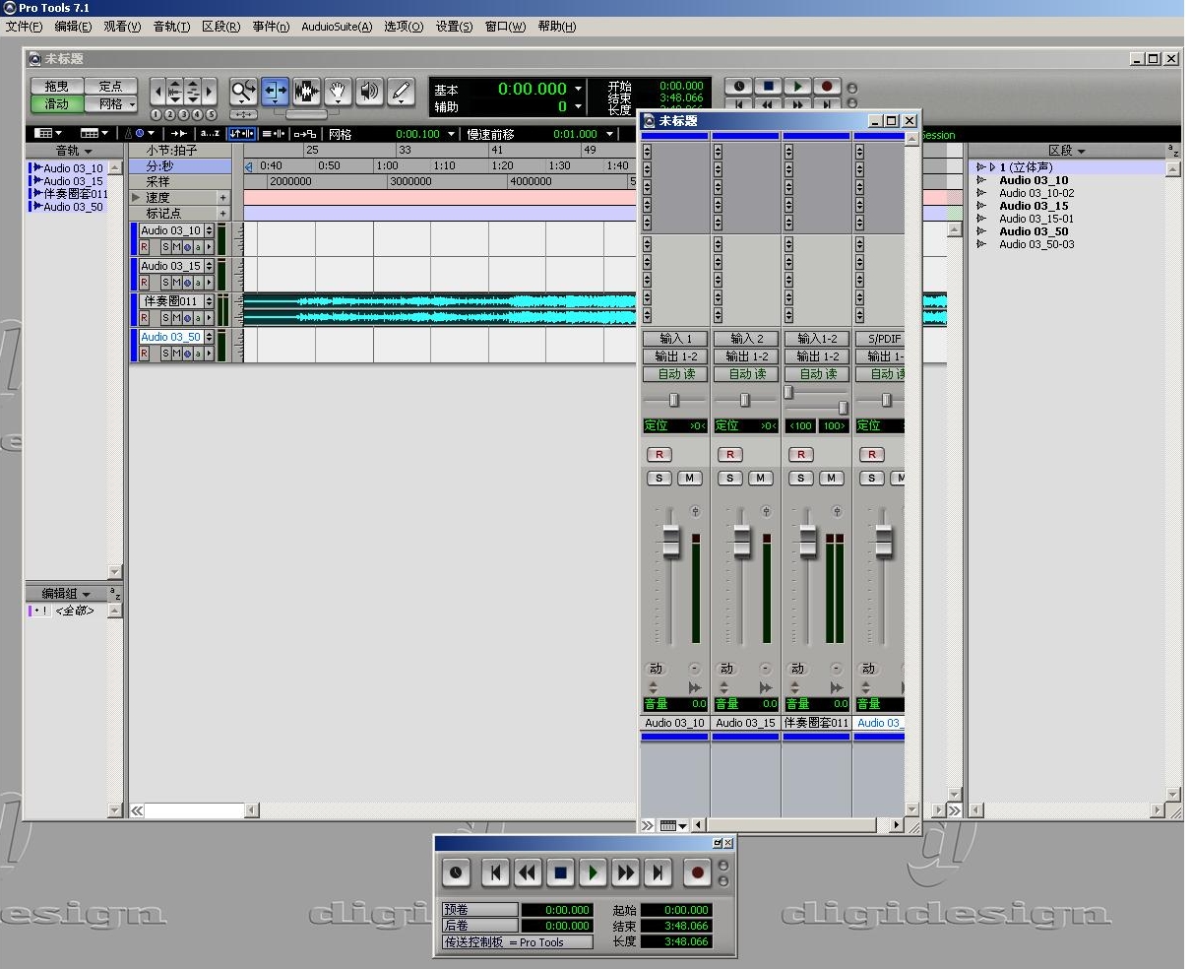
Task: Select the waveform Selector tool
Action: coord(306,93)
